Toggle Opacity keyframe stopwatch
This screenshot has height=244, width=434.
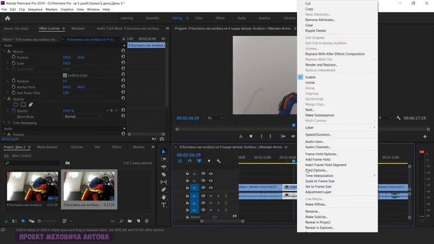click(14, 110)
